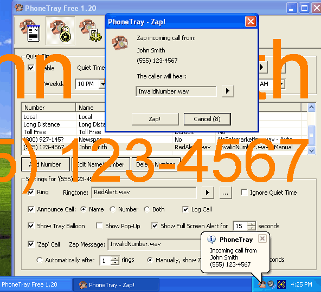Image resolution: width=321 pixels, height=292 pixels.
Task: Click the yellow wireless network tray icon
Action: [x=281, y=284]
